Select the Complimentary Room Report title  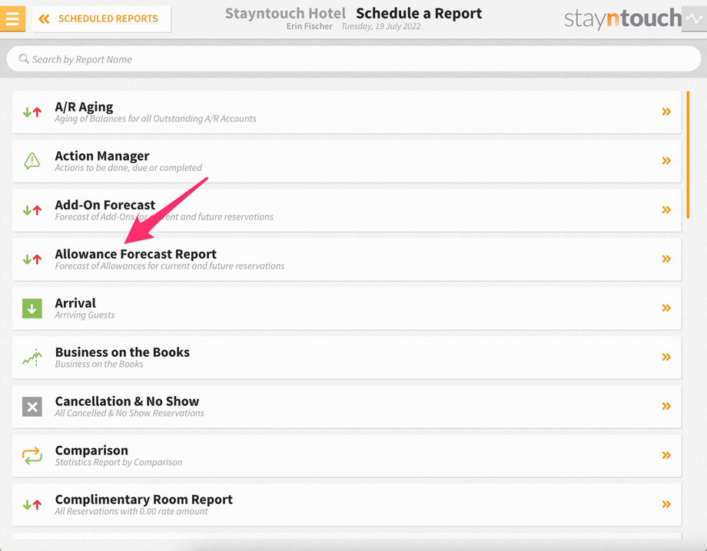tap(144, 500)
